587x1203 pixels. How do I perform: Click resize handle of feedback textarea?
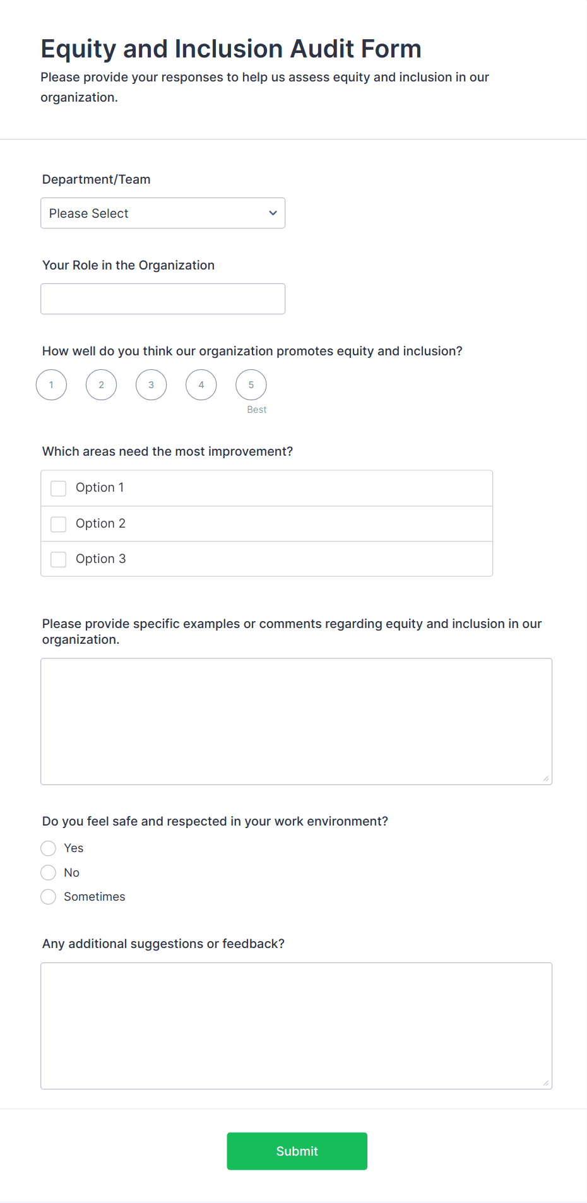point(546,1083)
